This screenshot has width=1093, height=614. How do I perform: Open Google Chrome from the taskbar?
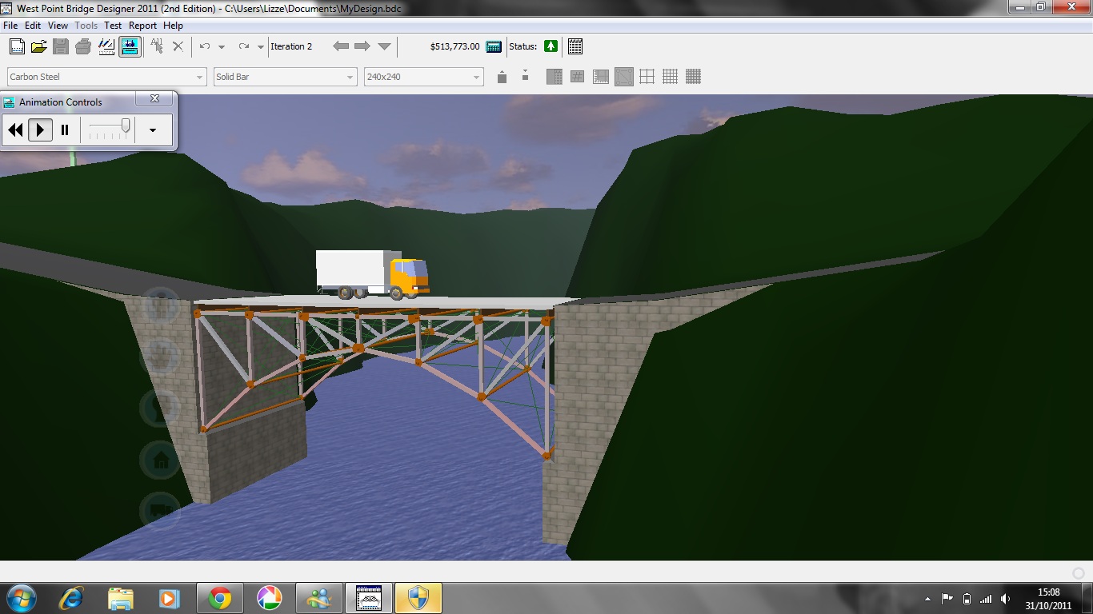pos(219,598)
